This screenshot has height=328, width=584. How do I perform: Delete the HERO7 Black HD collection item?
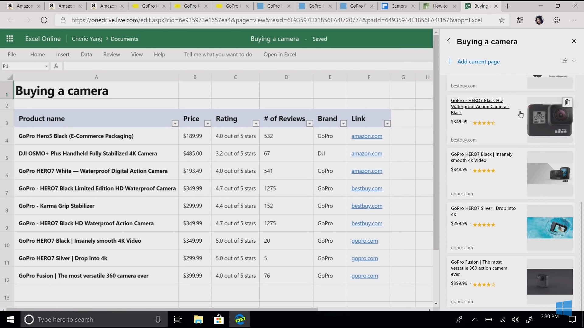(x=567, y=103)
